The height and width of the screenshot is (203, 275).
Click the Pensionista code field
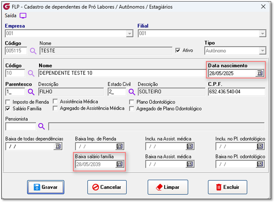click(x=21, y=126)
